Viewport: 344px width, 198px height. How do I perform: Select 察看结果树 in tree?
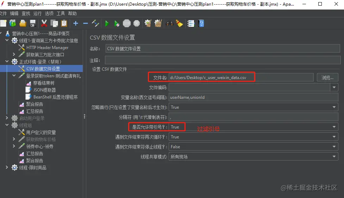click(x=43, y=83)
